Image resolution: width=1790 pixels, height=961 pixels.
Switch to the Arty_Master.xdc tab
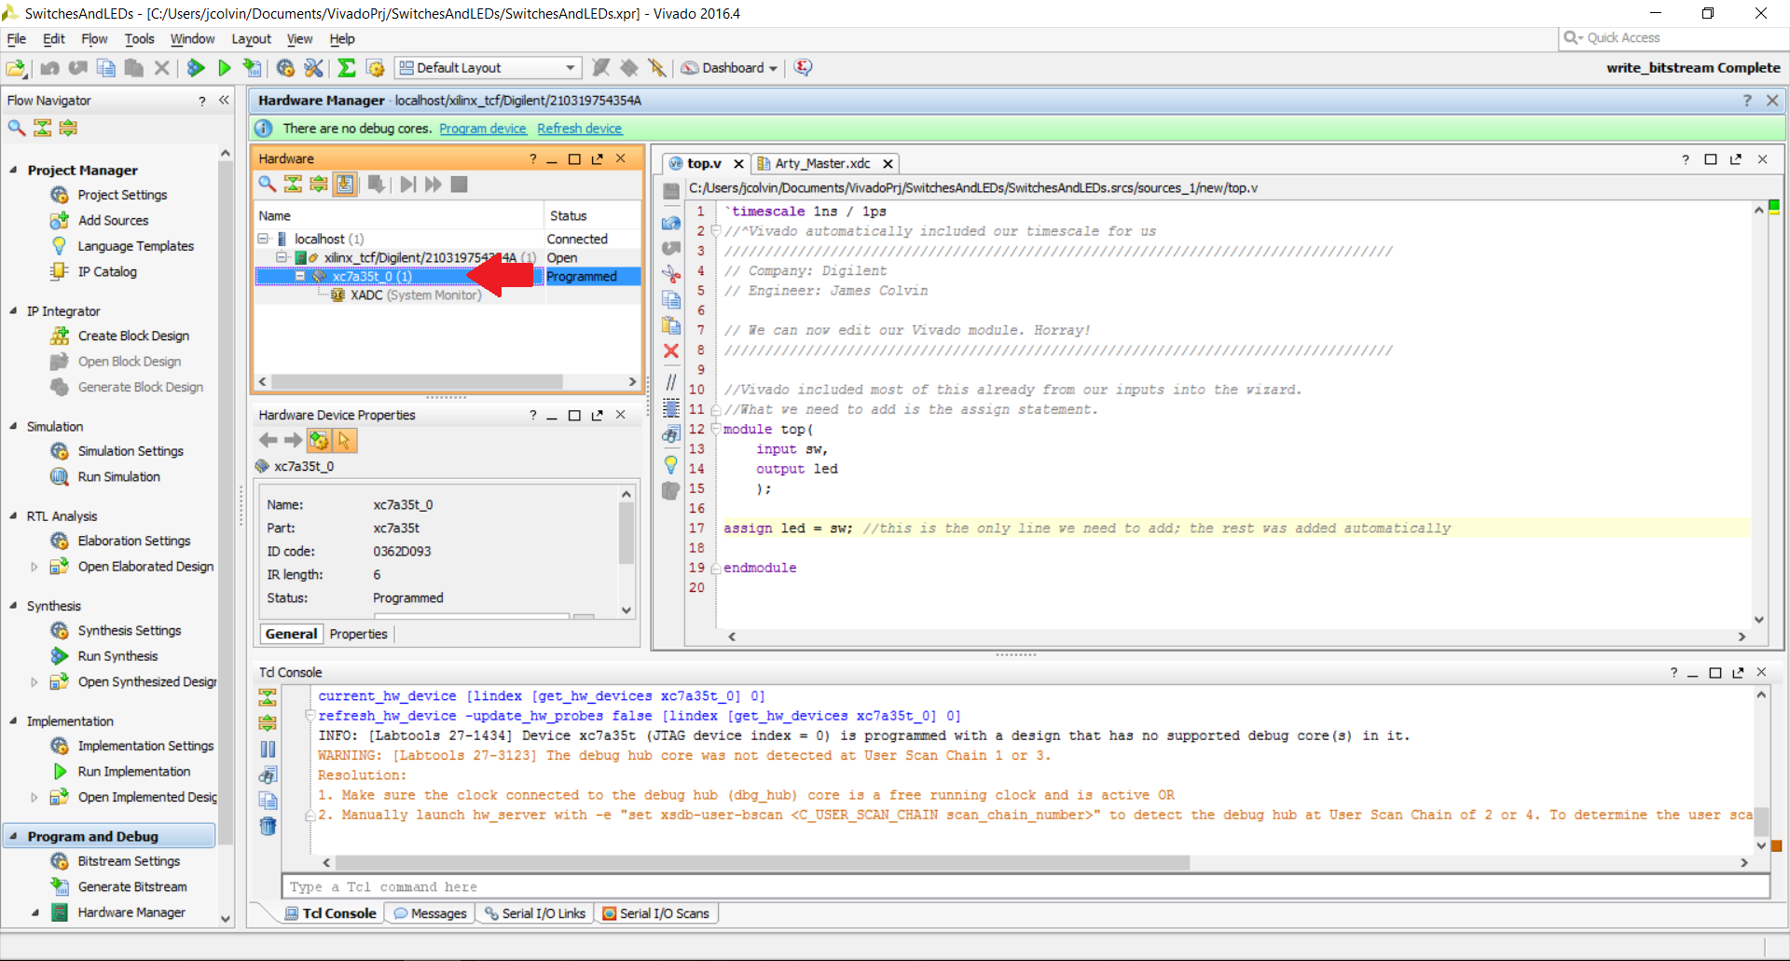tap(822, 163)
